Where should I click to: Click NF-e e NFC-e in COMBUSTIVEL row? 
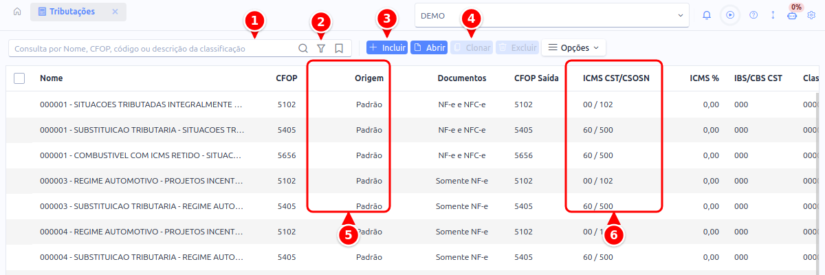click(462, 155)
